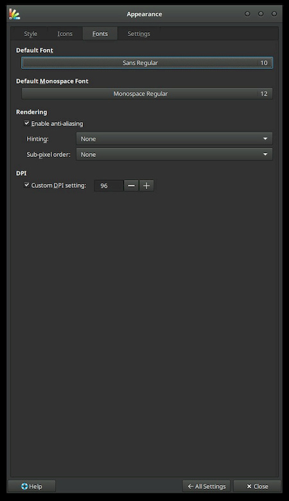Go to the Settings tab
289x501 pixels.
139,33
